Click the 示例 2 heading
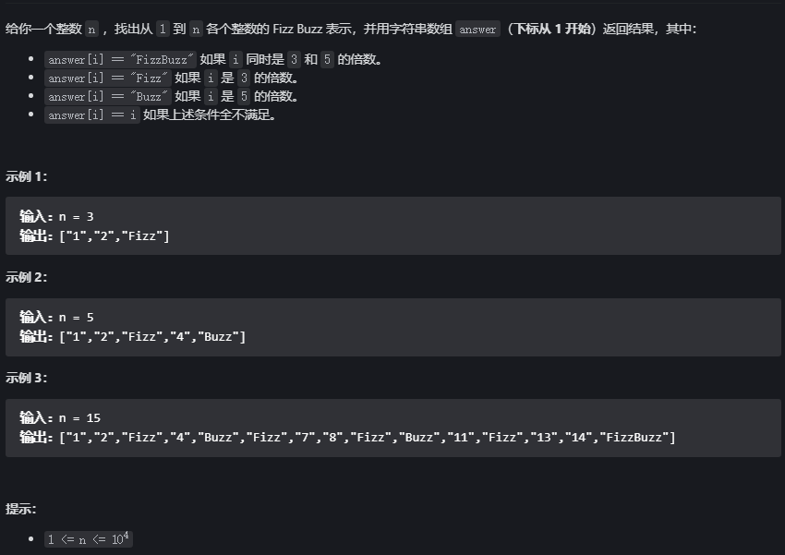 (x=26, y=277)
